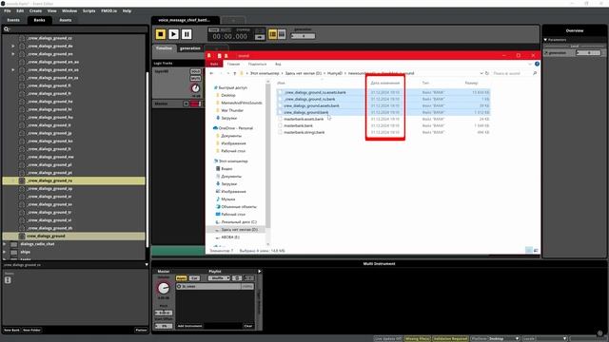Viewport: 609px width, 342px height.
Task: Click the Explorer up-folder arrow
Action: pos(235,73)
